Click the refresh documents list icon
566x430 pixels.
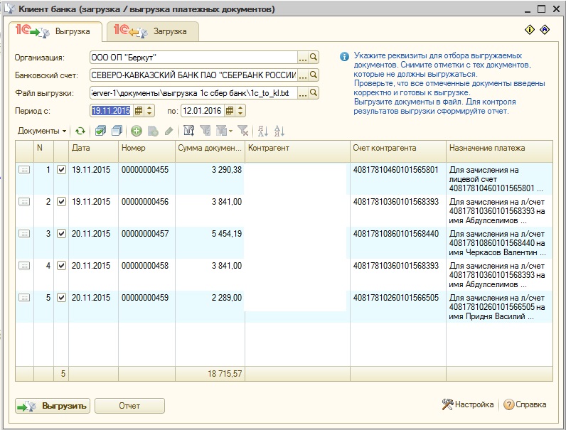pos(80,131)
